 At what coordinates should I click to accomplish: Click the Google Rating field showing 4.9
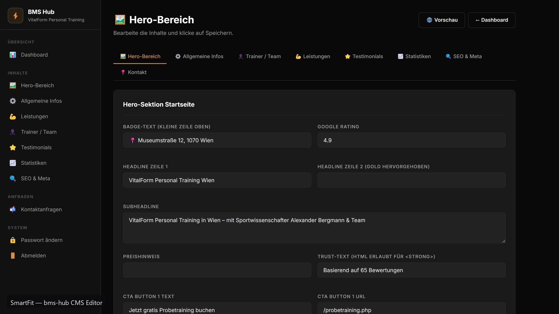411,140
